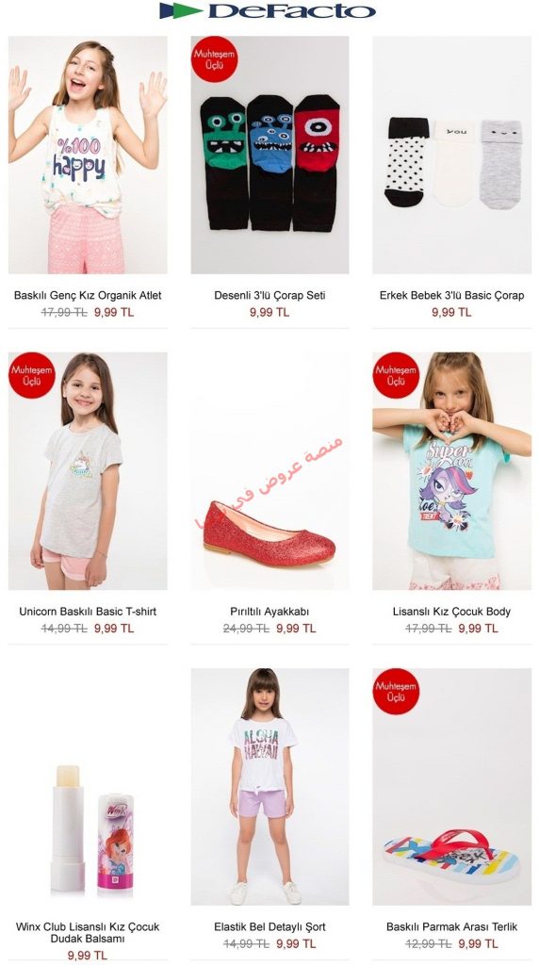The height and width of the screenshot is (965, 539).
Task: Click Pırıltılı Ayakkabı product title
Action: point(269,612)
